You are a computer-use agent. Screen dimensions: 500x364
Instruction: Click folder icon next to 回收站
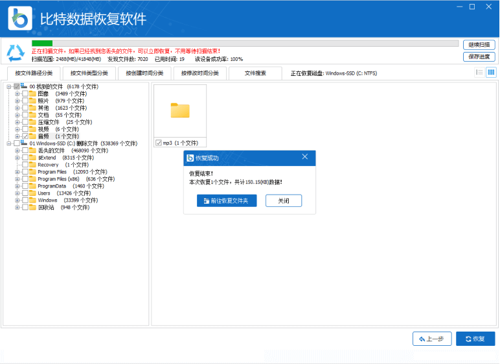pos(32,208)
